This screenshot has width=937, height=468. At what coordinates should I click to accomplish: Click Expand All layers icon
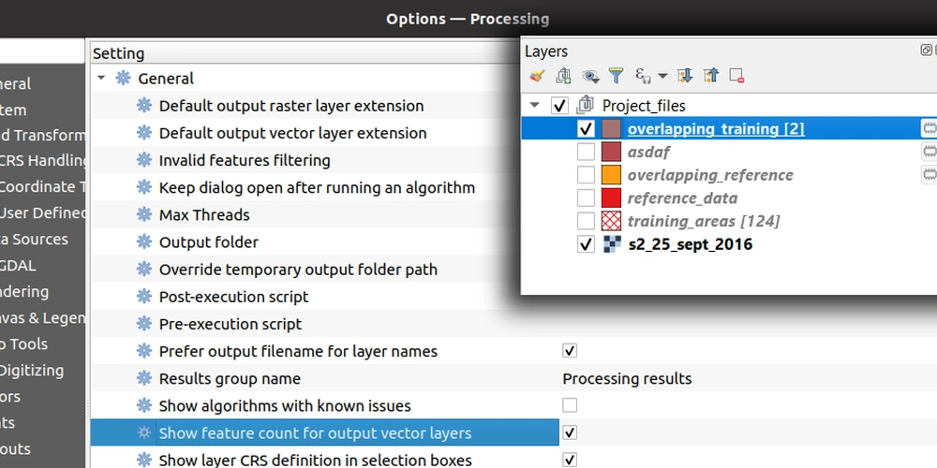tap(684, 76)
